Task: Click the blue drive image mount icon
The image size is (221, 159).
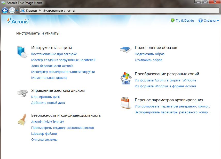Action: click(x=126, y=50)
